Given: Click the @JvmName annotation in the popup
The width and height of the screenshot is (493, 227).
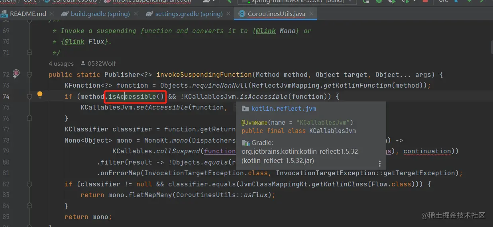Looking at the screenshot, I should tap(254, 122).
